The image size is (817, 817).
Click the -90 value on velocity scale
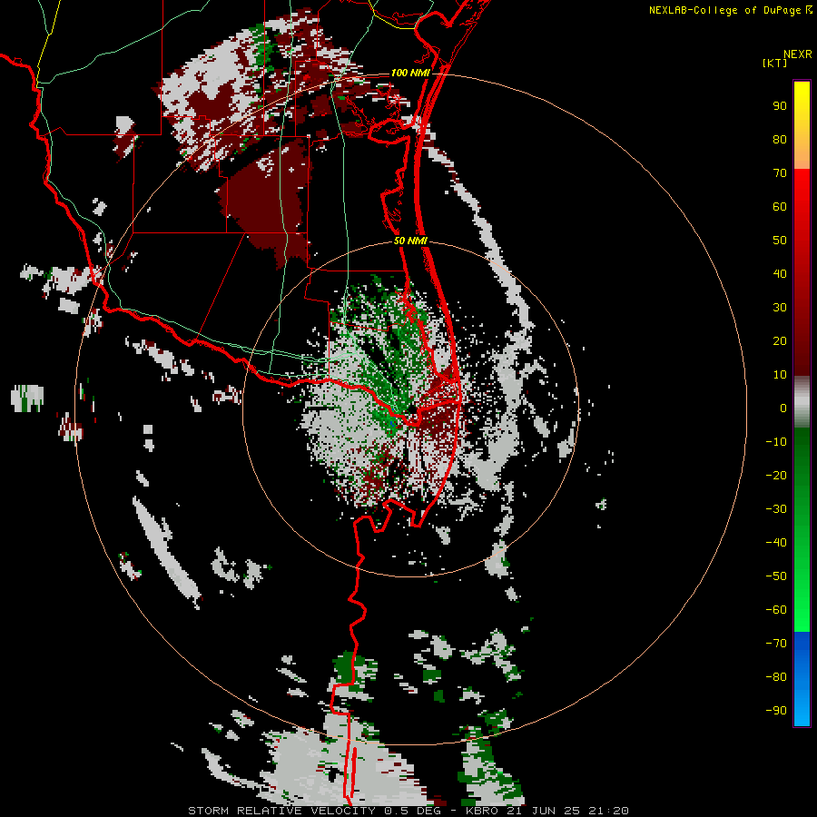pos(776,711)
